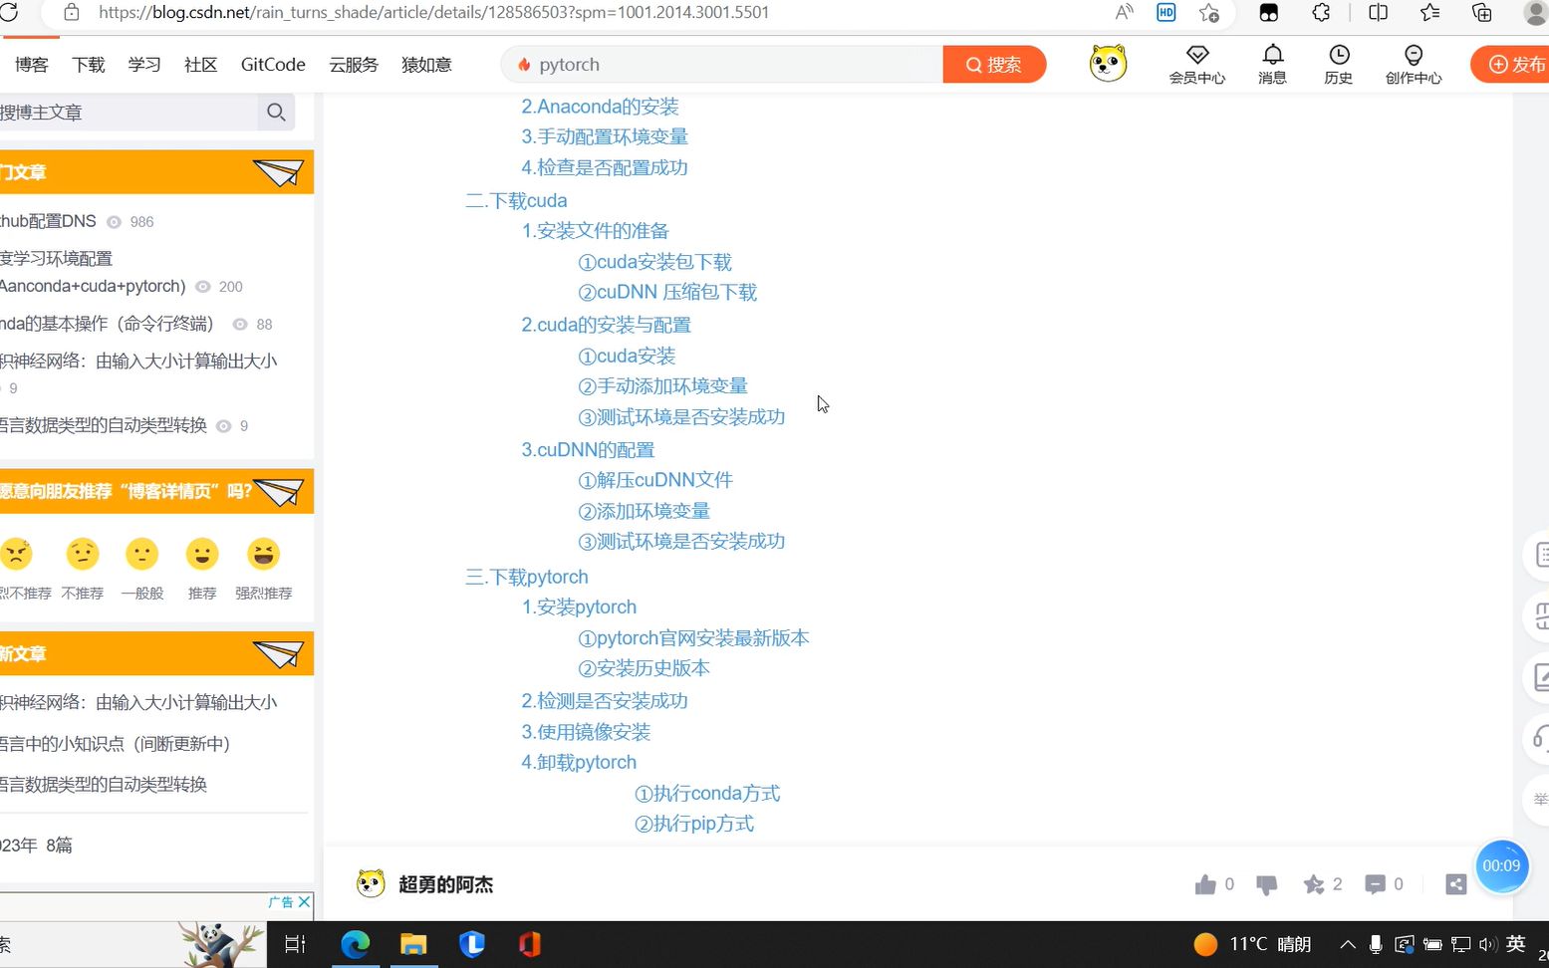The image size is (1549, 968).
Task: Jump to section 三.下载pytorch
Action: (526, 577)
